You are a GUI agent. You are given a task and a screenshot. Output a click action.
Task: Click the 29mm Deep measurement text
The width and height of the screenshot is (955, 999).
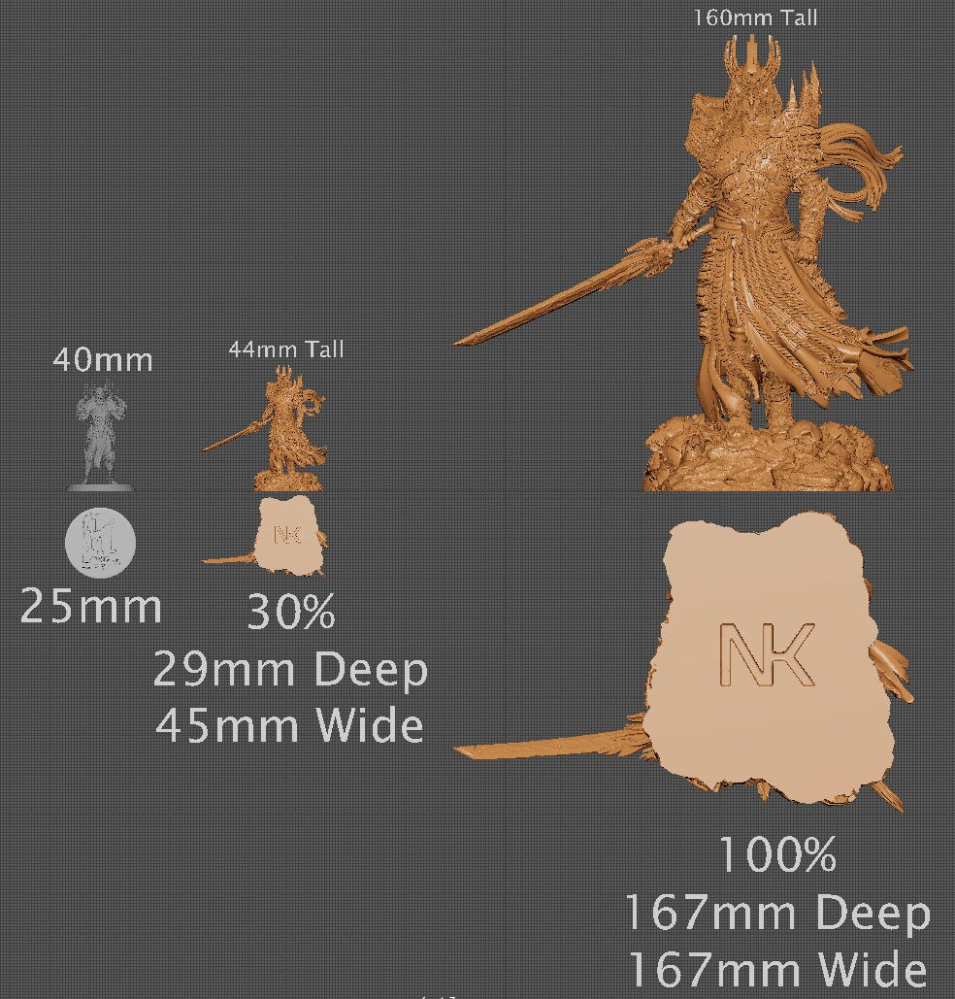pyautogui.click(x=291, y=670)
